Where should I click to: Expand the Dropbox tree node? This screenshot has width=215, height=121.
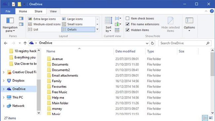point(4,81)
